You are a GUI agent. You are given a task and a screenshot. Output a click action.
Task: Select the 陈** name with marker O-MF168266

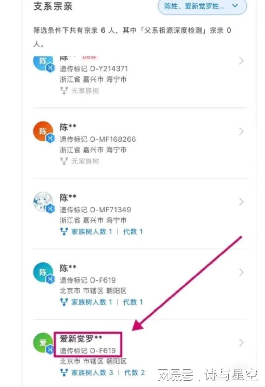(68, 127)
